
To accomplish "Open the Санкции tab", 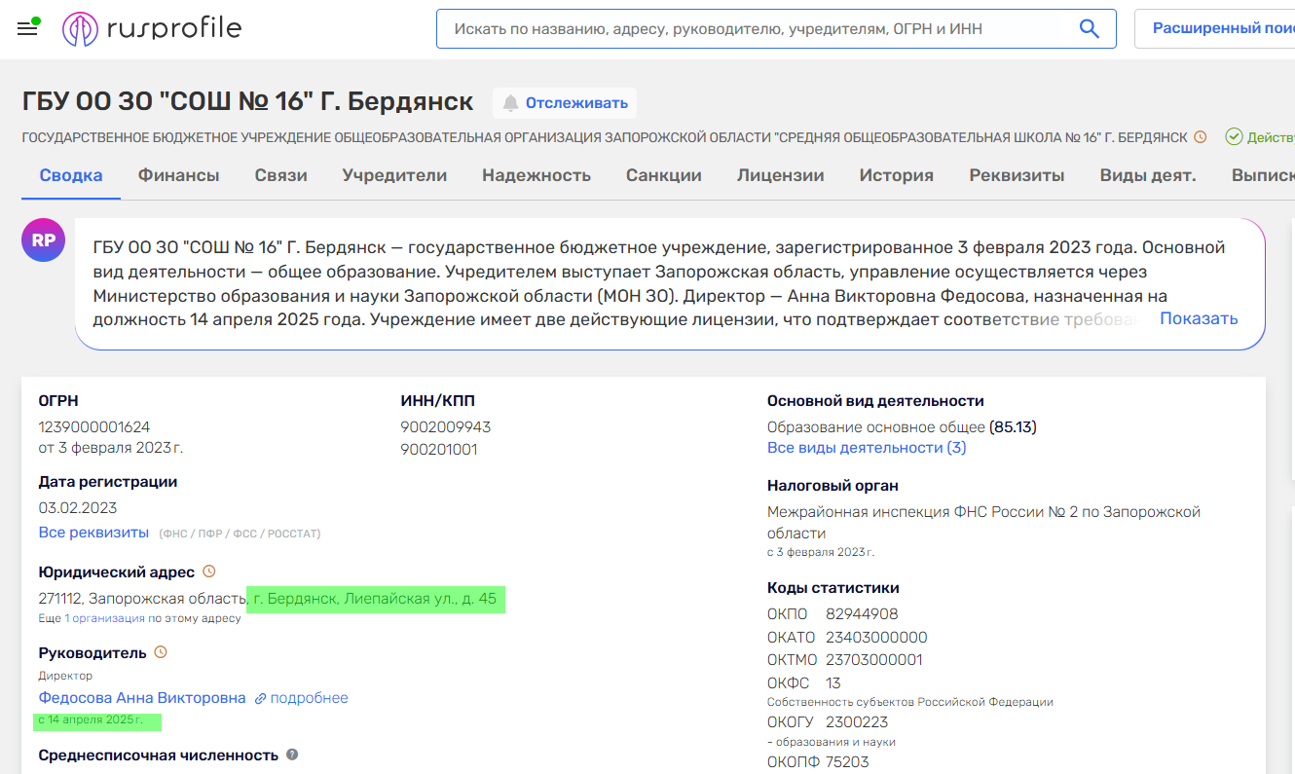I will click(x=663, y=175).
